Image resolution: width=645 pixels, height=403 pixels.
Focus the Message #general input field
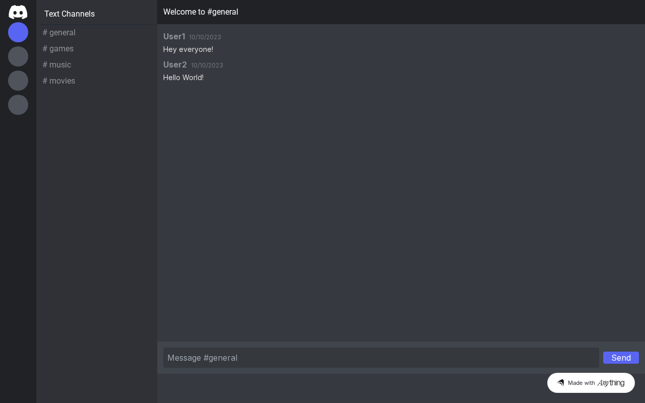coord(380,358)
